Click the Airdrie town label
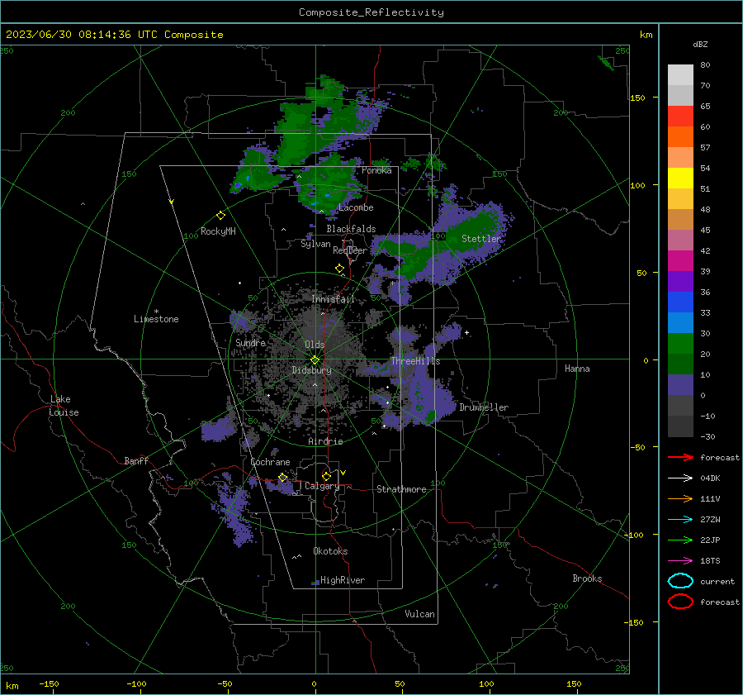 click(x=325, y=441)
